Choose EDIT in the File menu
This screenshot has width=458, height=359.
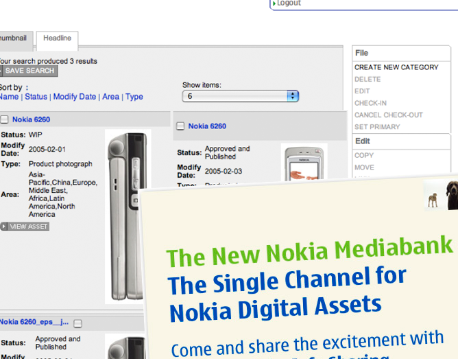pos(362,91)
